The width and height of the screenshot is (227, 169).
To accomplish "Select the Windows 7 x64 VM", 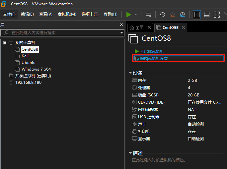I will (36, 69).
